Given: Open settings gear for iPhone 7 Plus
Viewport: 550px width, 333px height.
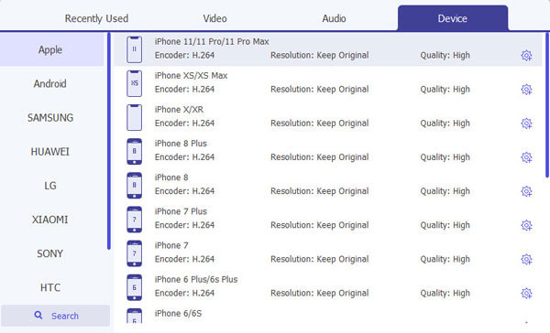Looking at the screenshot, I should [526, 225].
